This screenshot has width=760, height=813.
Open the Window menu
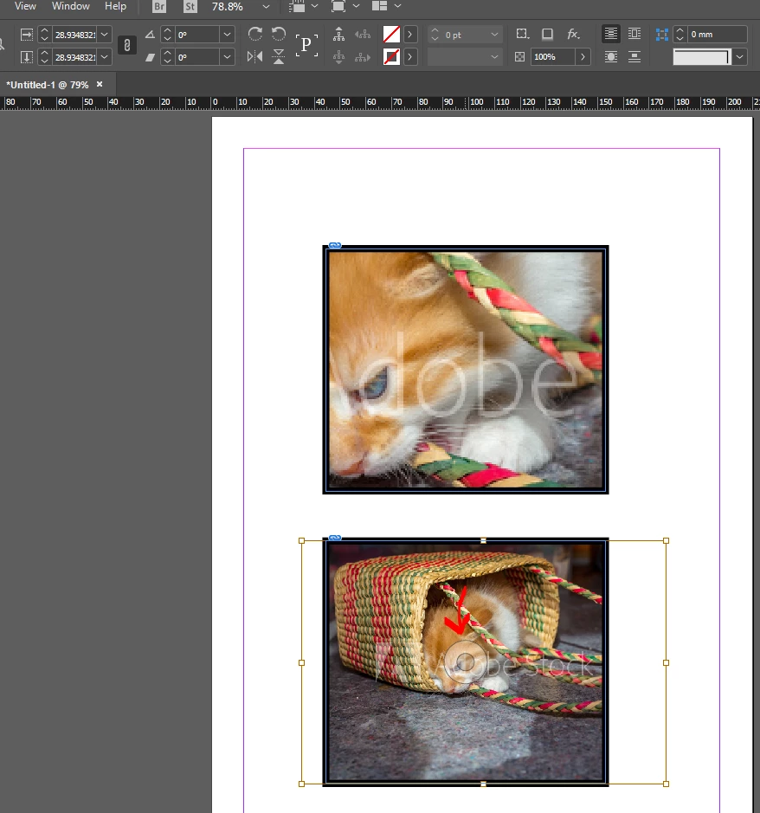(x=70, y=6)
